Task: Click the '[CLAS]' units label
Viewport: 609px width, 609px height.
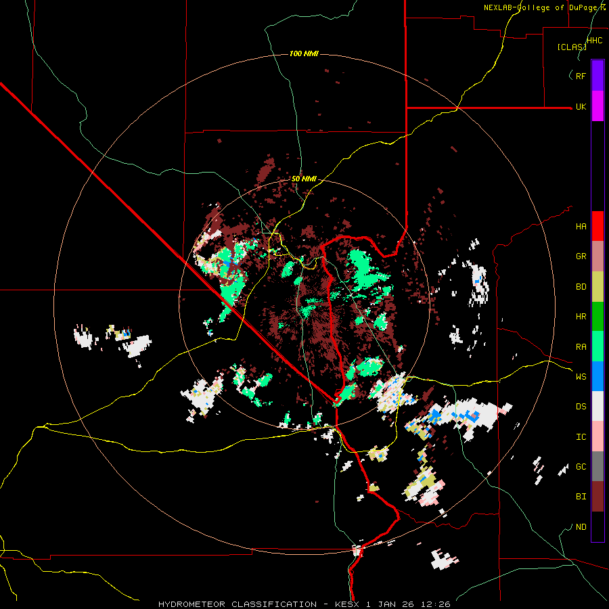Action: 572,47
